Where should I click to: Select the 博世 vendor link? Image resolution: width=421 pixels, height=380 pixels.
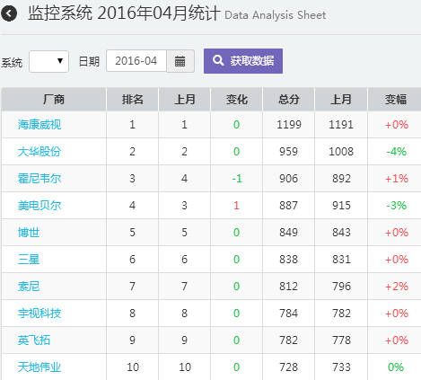point(29,233)
